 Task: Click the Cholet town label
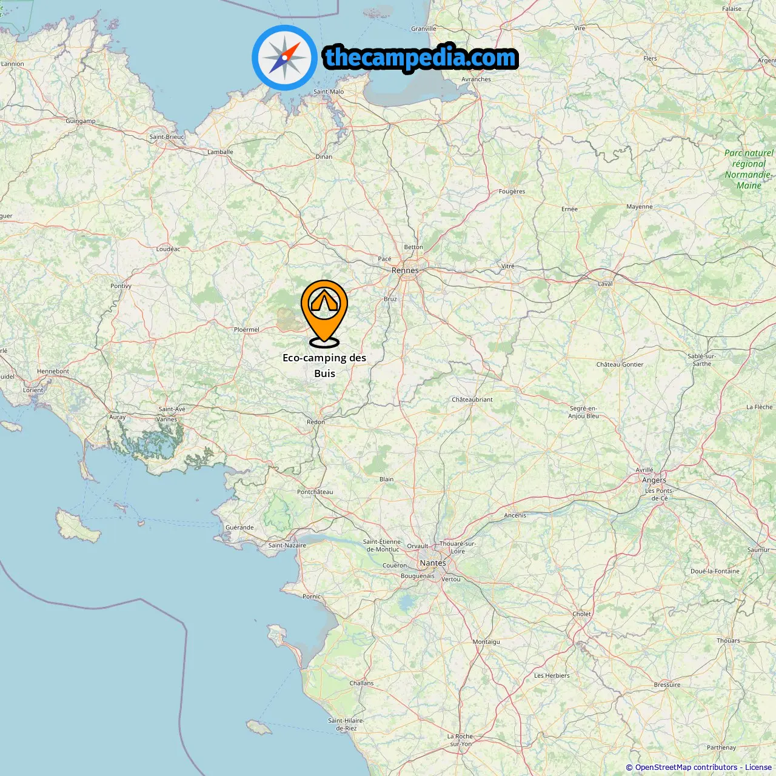(581, 614)
